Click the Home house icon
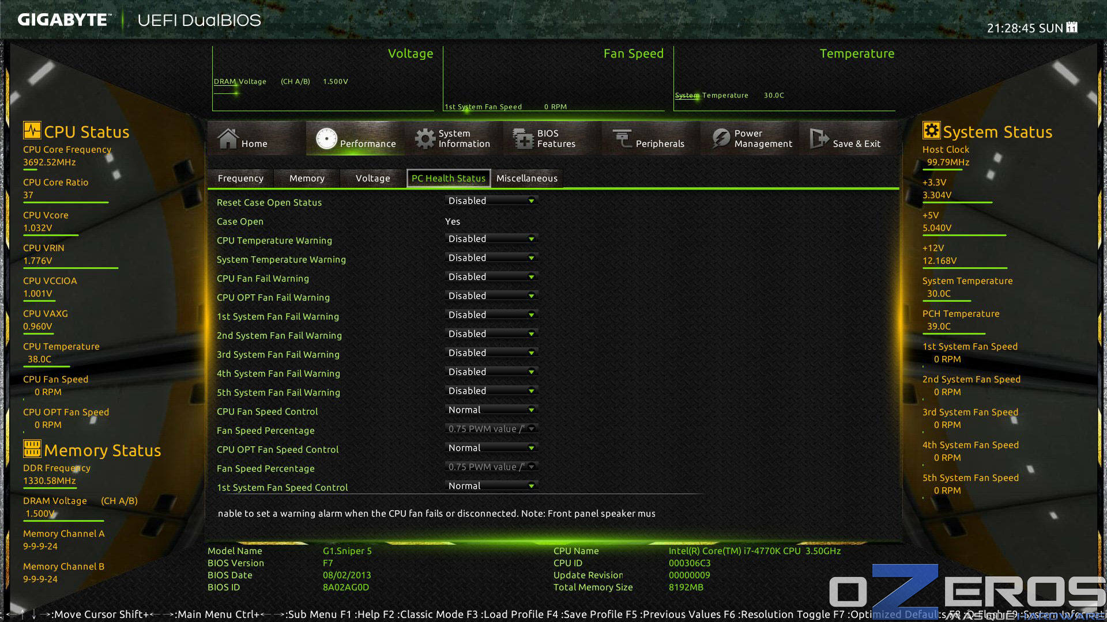This screenshot has width=1107, height=622. tap(228, 138)
